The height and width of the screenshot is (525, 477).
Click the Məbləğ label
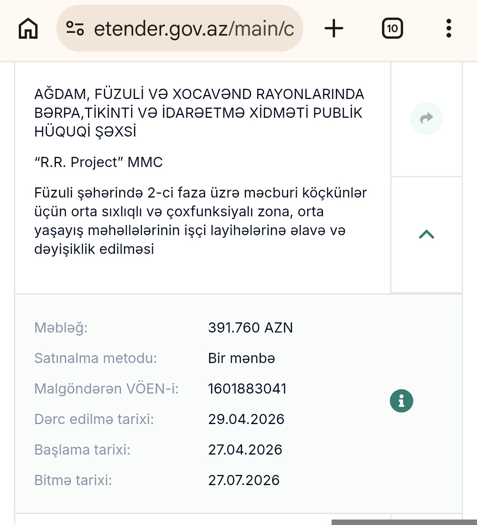tap(61, 328)
